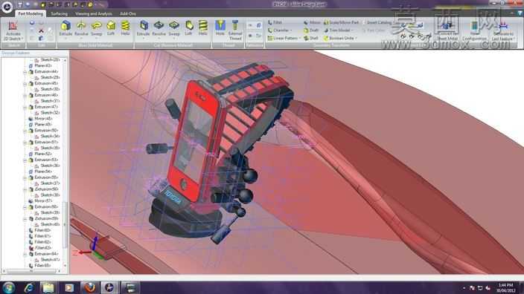This screenshot has width=524, height=294.
Task: Select Extrusion<50> in design tree
Action: click(x=43, y=131)
